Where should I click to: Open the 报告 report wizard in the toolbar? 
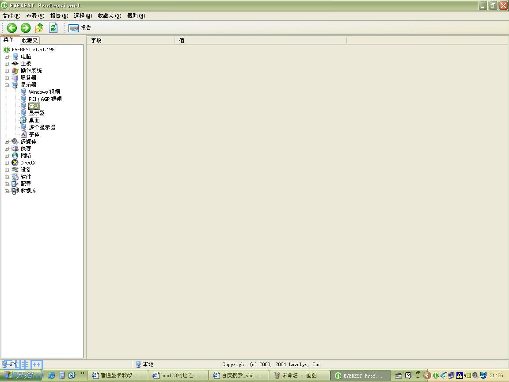click(80, 28)
